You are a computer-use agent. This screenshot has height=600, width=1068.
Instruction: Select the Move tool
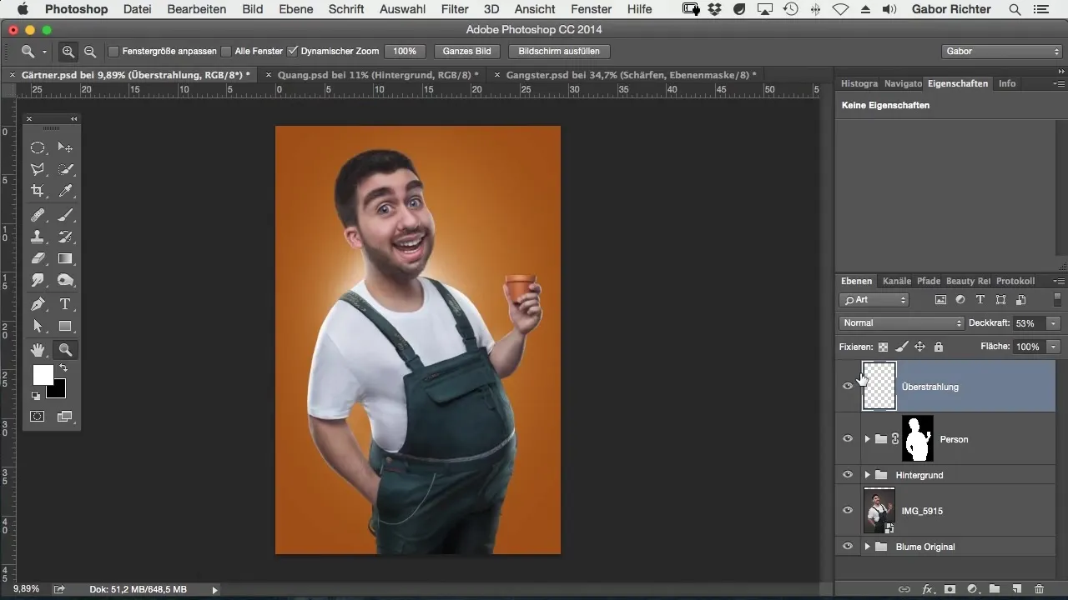tap(65, 147)
